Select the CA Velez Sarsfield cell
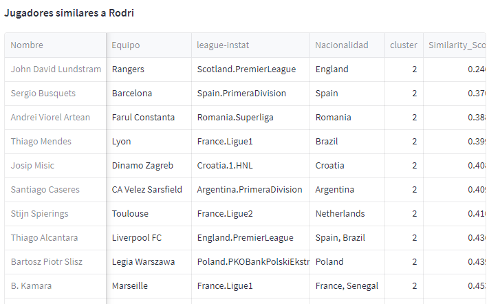 click(147, 190)
